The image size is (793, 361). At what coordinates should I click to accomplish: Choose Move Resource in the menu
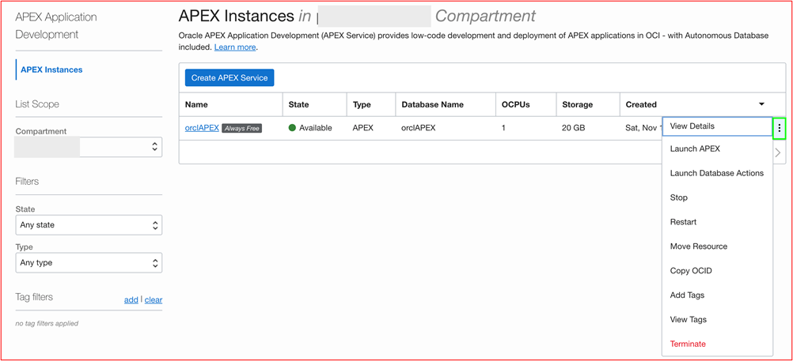(717, 246)
